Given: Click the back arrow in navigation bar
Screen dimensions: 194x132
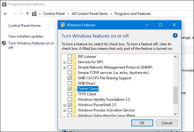Looking at the screenshot, I should [x=5, y=14].
